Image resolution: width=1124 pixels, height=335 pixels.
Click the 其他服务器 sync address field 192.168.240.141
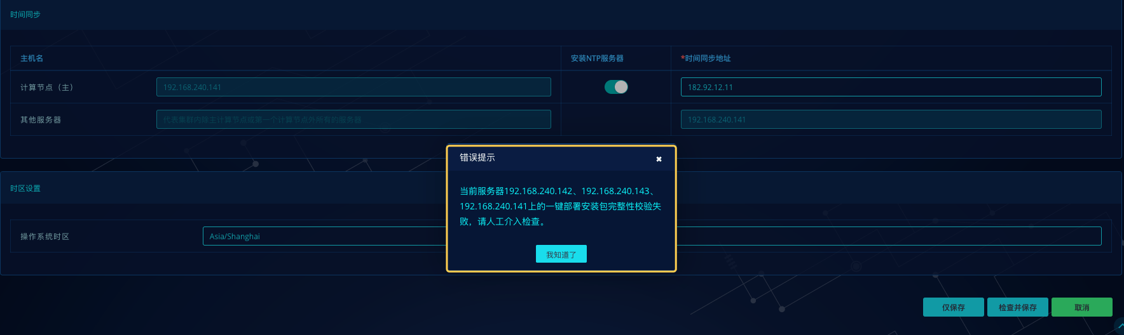click(891, 119)
